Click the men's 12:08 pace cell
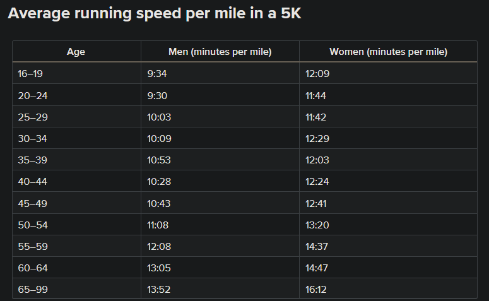This screenshot has width=489, height=301. click(x=159, y=246)
